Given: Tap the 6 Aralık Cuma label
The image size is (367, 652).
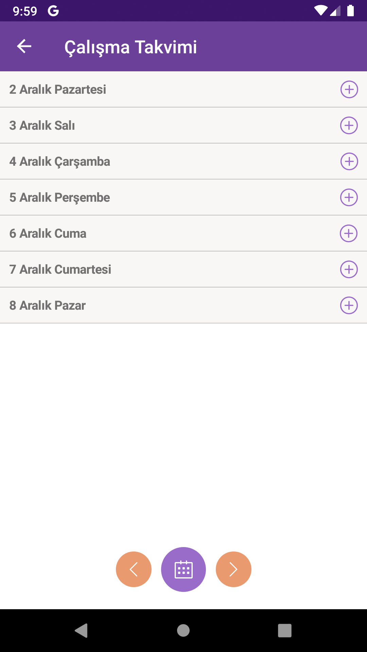Looking at the screenshot, I should pos(48,234).
